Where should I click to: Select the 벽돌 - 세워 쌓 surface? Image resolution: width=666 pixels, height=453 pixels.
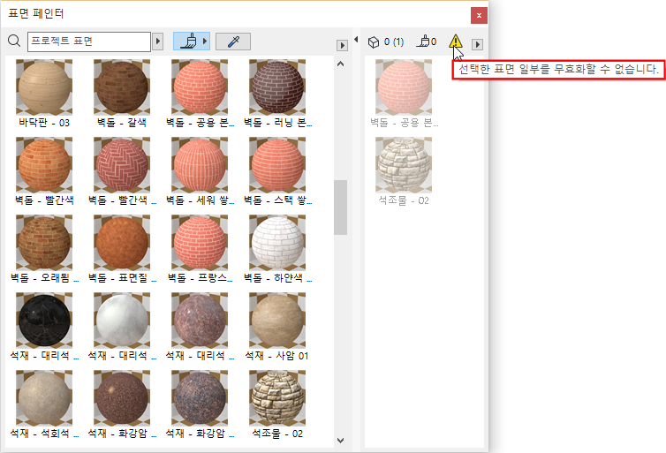point(200,171)
